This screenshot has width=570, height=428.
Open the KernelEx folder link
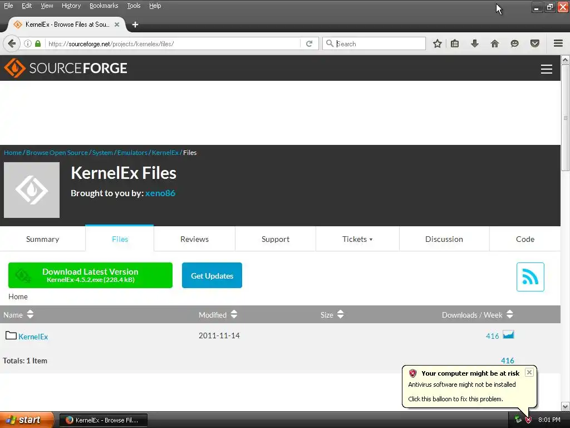pos(33,337)
